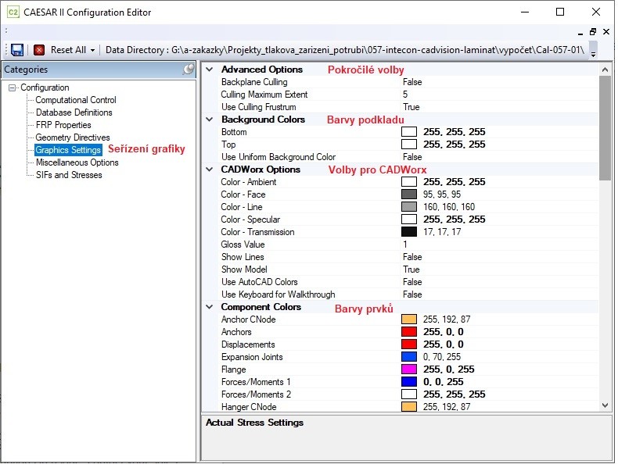Viewport: 618px width, 464px height.
Task: Click the Data Directory path text
Action: click(344, 50)
